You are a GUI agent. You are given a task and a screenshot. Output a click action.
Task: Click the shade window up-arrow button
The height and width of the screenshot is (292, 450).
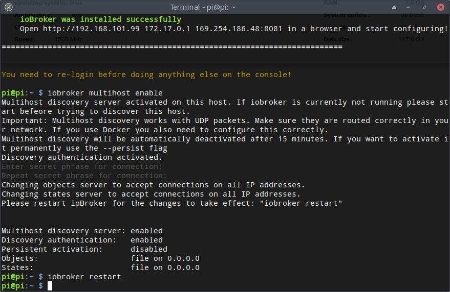tap(394, 7)
